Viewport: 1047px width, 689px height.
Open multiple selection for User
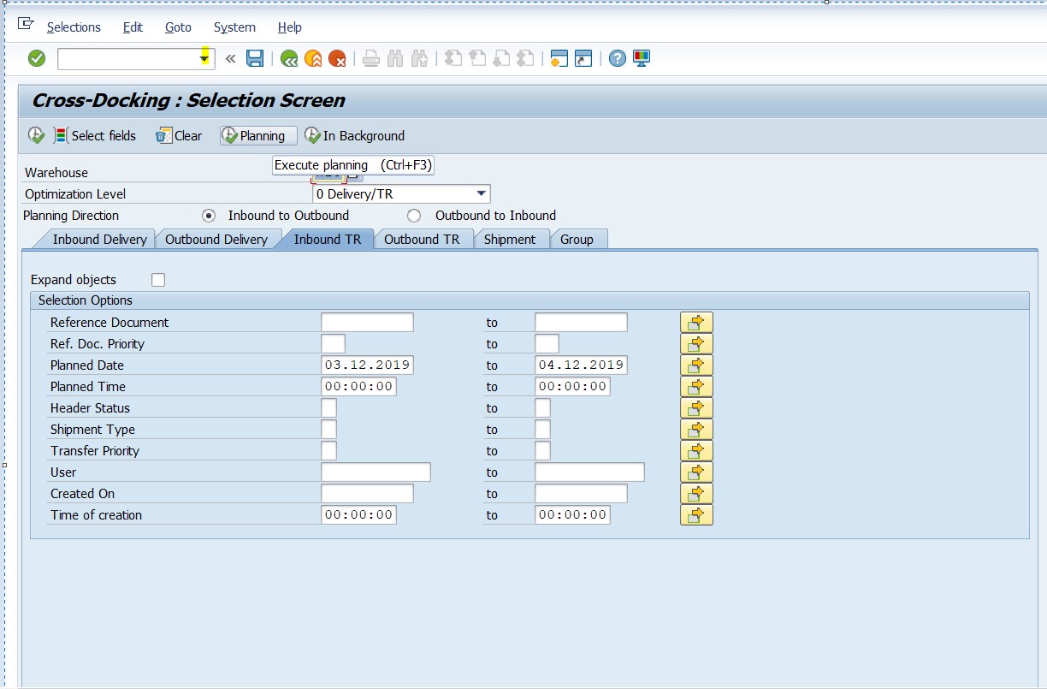[x=696, y=472]
